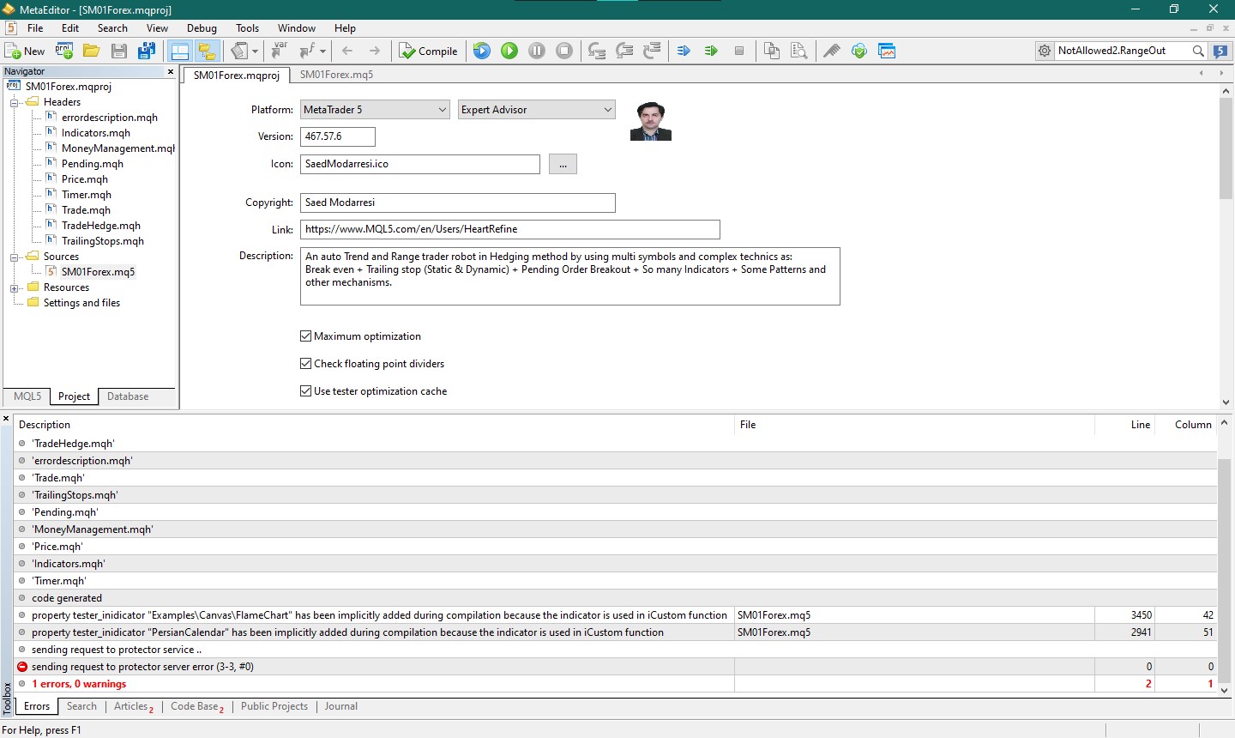The width and height of the screenshot is (1235, 738).
Task: Click the New file toolbar button
Action: pyautogui.click(x=25, y=51)
